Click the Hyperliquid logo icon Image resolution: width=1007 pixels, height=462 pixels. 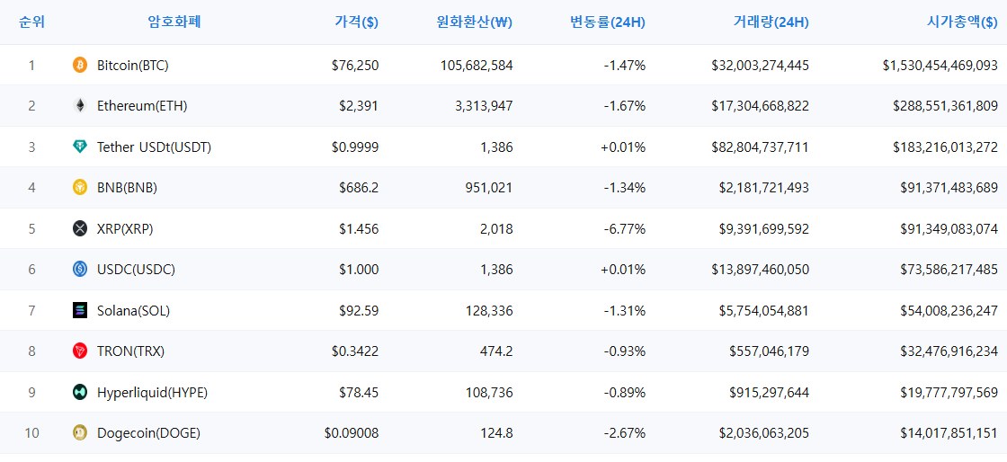(x=80, y=392)
